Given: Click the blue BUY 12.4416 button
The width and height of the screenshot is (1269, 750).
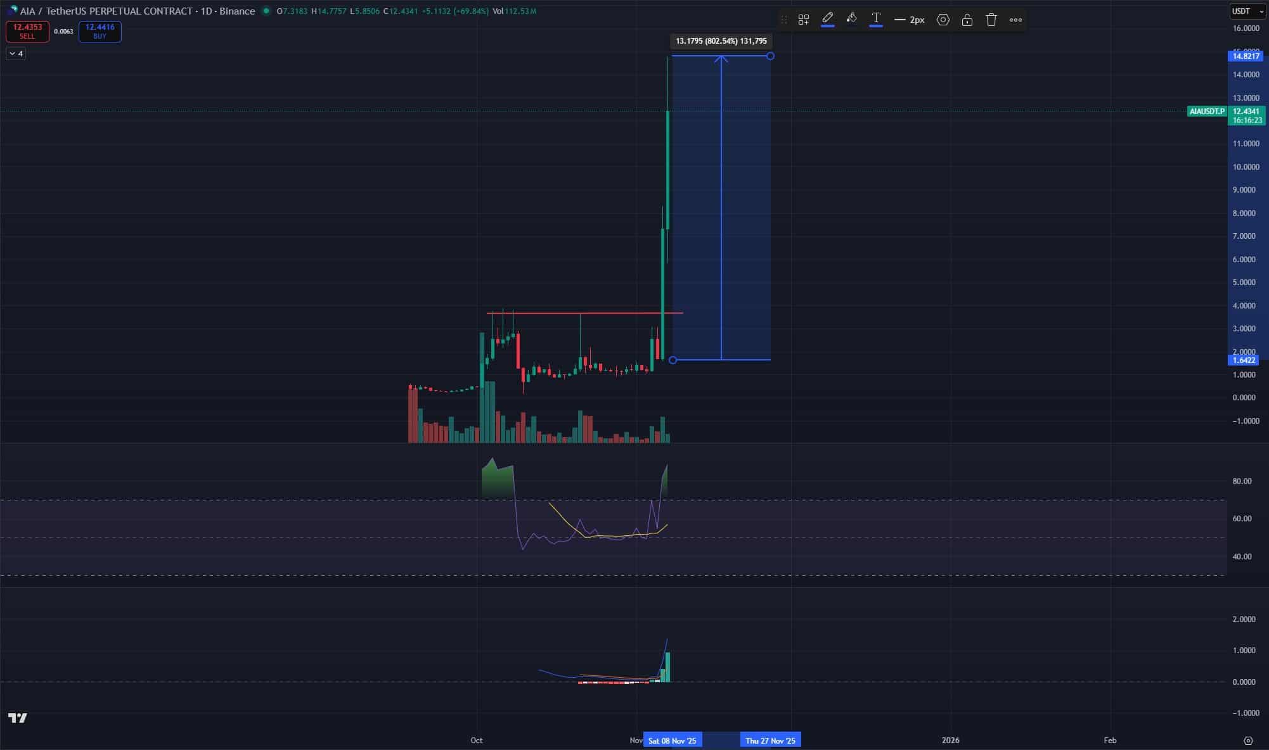Looking at the screenshot, I should pos(100,31).
